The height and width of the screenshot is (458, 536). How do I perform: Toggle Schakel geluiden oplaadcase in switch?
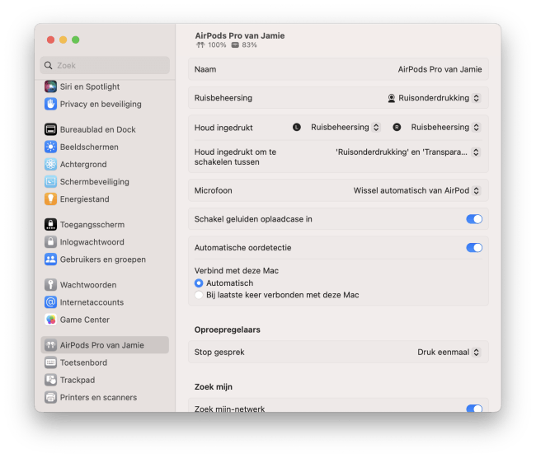tap(474, 219)
